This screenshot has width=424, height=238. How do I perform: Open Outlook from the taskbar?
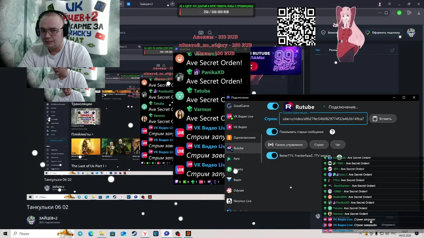[123, 234]
